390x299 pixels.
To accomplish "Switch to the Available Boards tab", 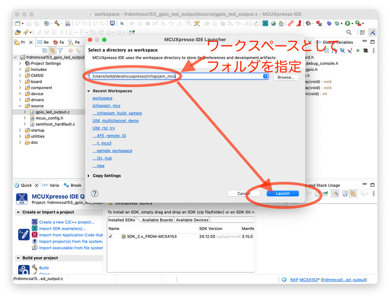I will pos(157,220).
